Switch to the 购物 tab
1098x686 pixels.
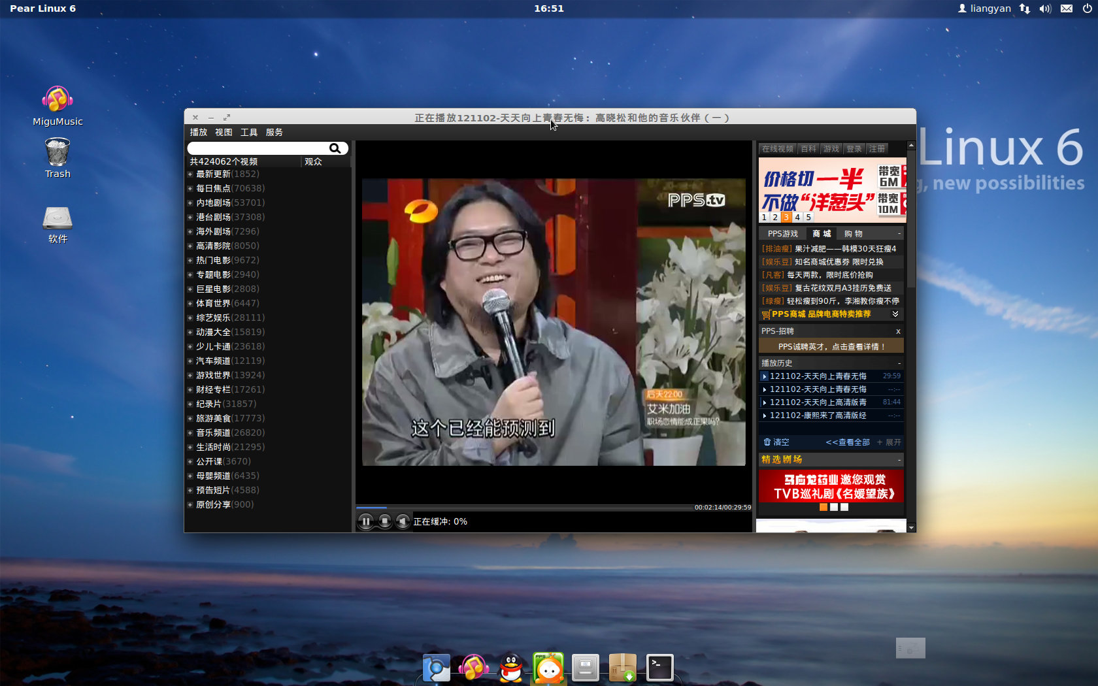tap(854, 234)
